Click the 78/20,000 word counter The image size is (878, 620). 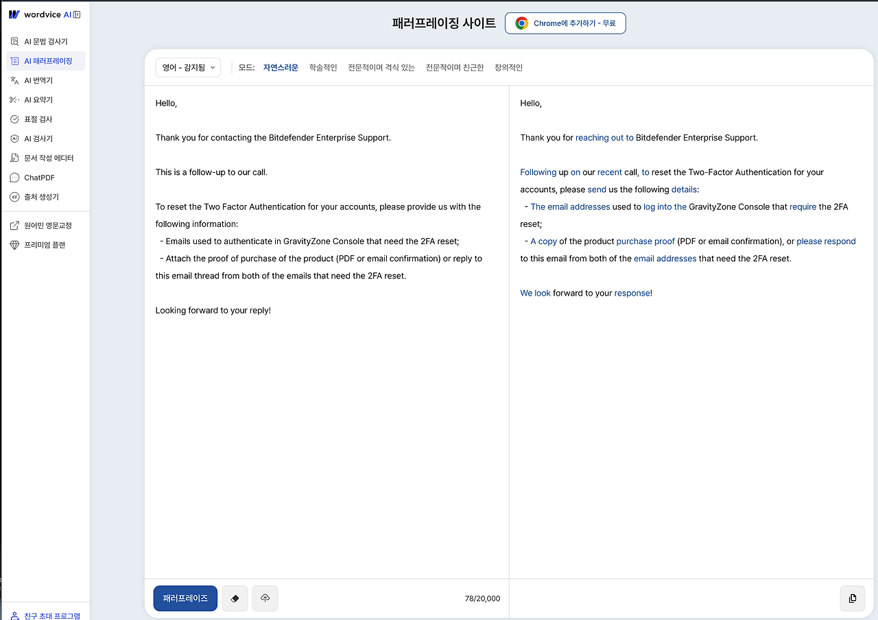(482, 599)
